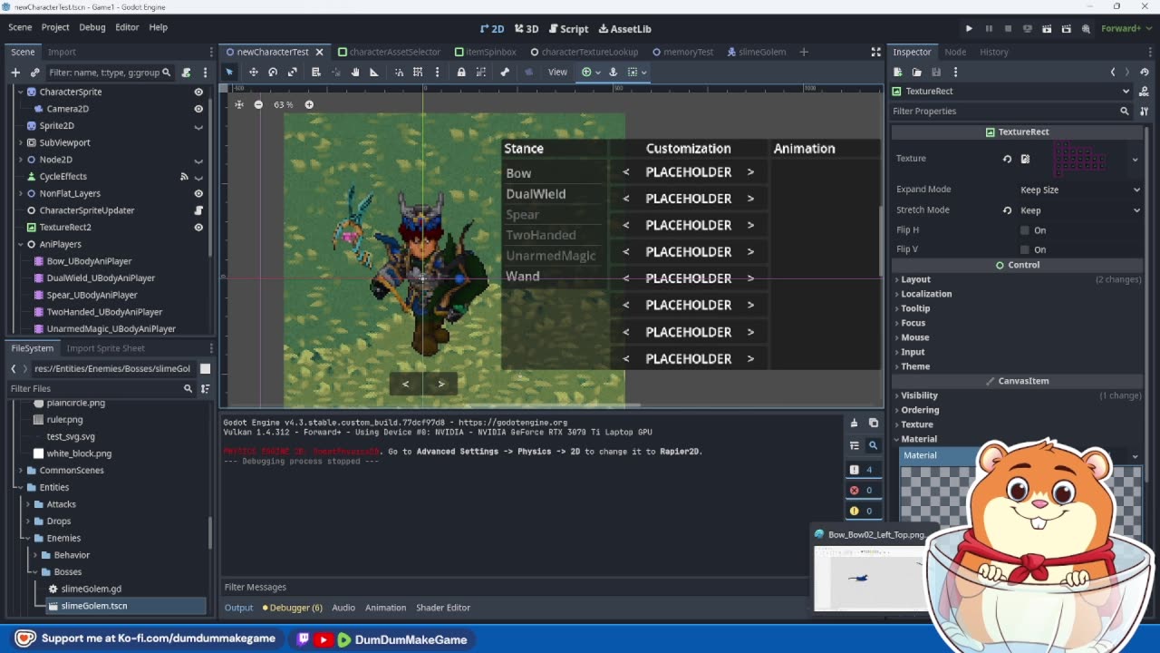Open the Forward+ renderer dropdown

tap(1126, 28)
